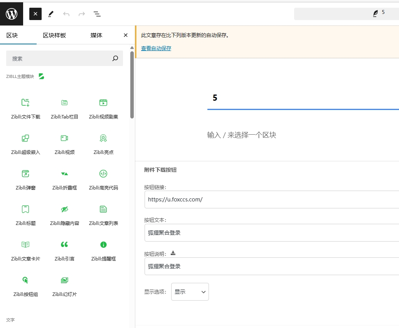The height and width of the screenshot is (328, 399).
Task: Select the Zibll 幻灯片 block
Action: pos(64,280)
